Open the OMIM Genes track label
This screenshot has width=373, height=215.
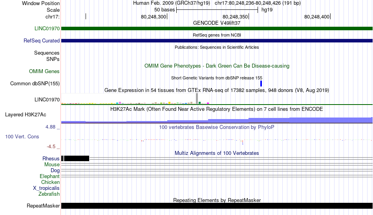pyautogui.click(x=44, y=72)
